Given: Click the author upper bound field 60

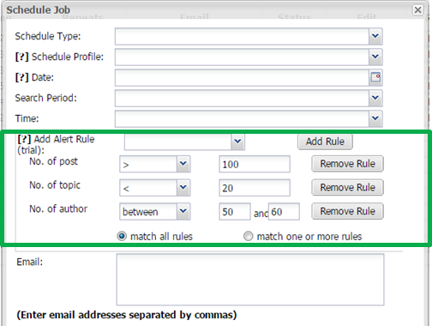Looking at the screenshot, I should click(284, 212).
